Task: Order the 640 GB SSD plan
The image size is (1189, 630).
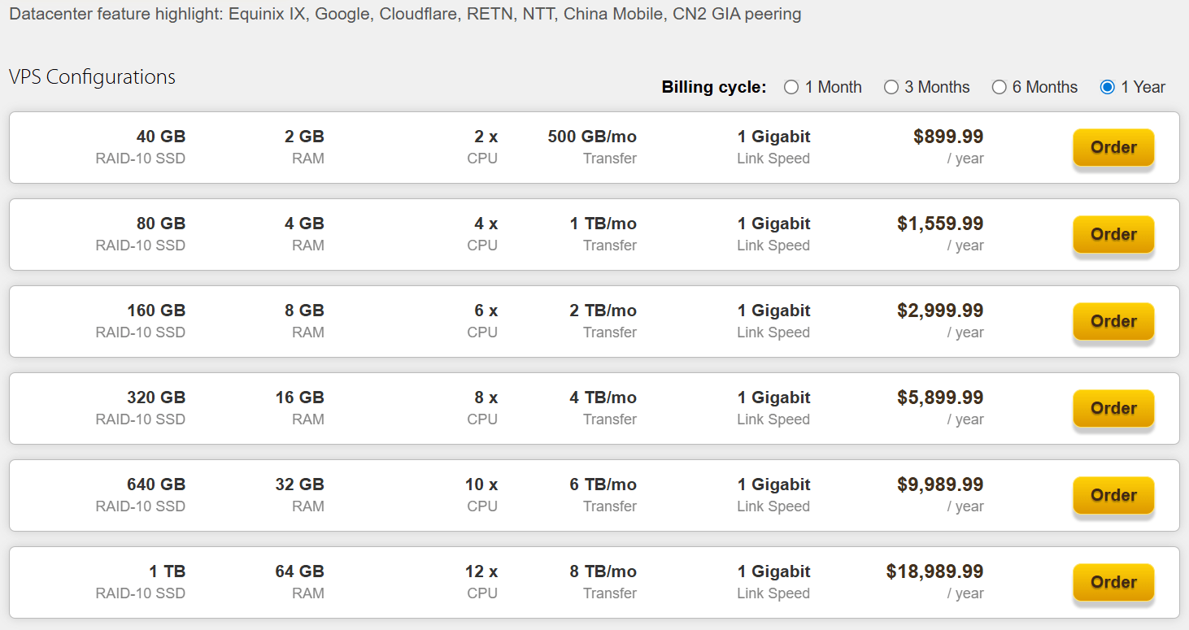Action: tap(1113, 495)
